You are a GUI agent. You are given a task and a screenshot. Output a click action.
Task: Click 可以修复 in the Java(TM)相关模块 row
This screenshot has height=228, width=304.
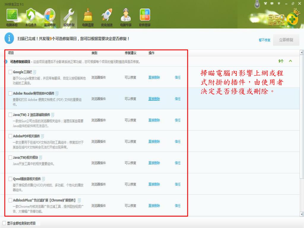[x=130, y=163]
